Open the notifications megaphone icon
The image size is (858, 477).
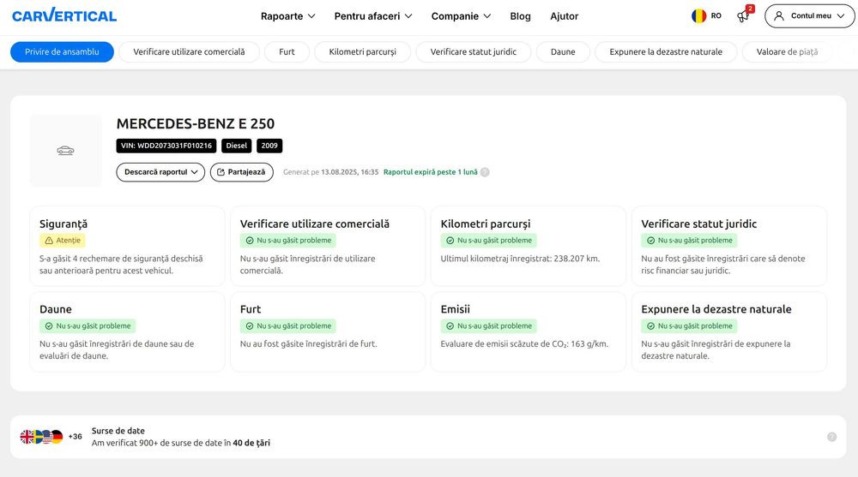[x=743, y=15]
